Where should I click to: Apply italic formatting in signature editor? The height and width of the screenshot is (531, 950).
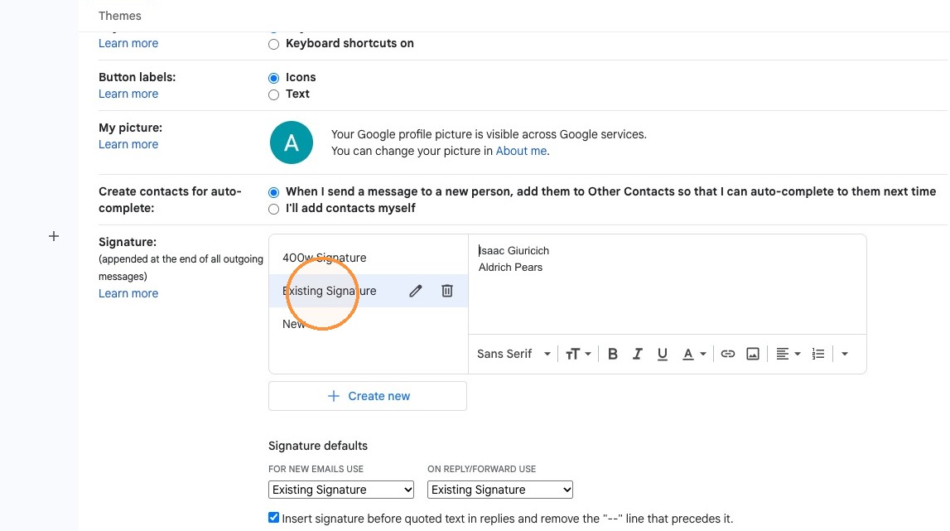click(638, 354)
